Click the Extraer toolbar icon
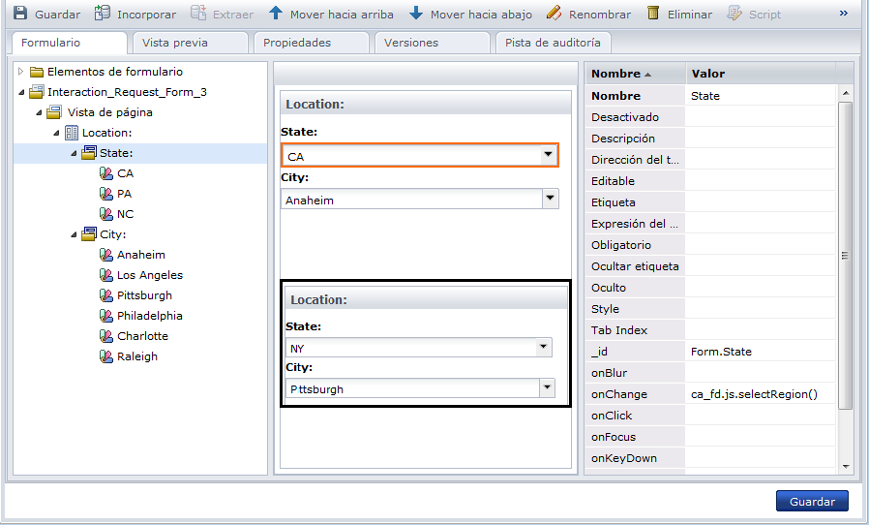869x525 pixels. 197,13
